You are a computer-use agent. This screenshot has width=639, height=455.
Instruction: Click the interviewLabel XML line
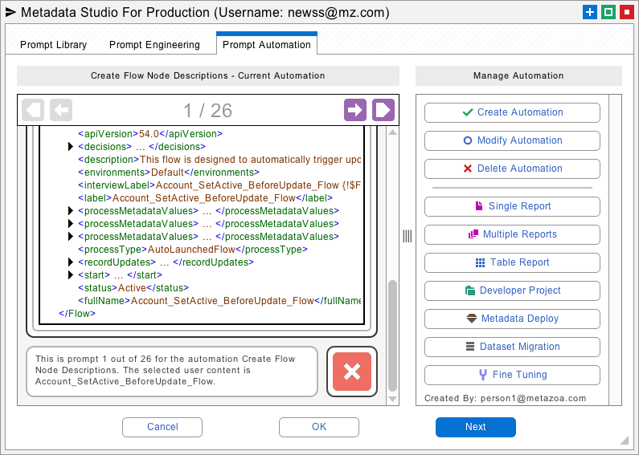coord(219,185)
